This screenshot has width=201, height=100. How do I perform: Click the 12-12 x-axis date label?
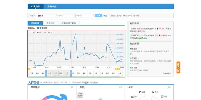84,67
